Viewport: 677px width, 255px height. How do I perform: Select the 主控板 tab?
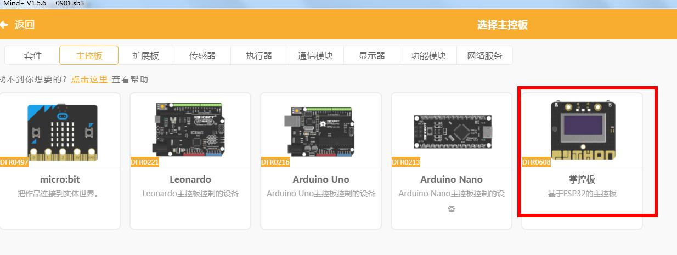point(89,55)
